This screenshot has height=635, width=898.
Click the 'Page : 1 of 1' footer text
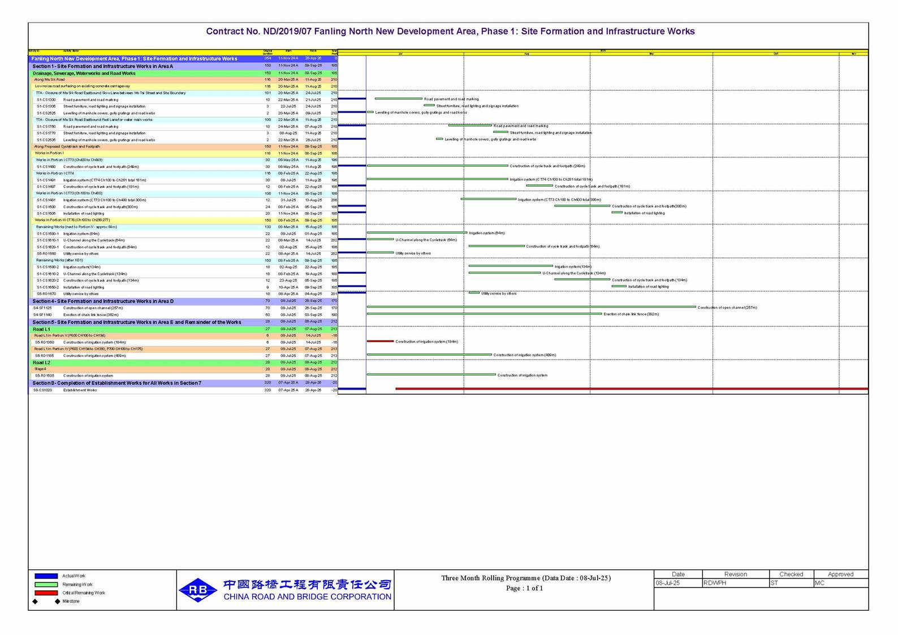[525, 588]
